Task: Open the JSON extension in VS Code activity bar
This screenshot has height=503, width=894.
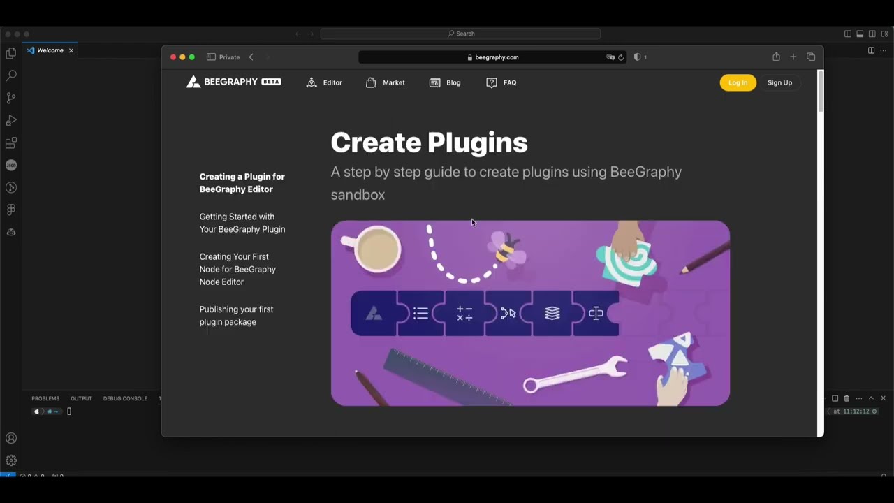Action: pyautogui.click(x=11, y=165)
